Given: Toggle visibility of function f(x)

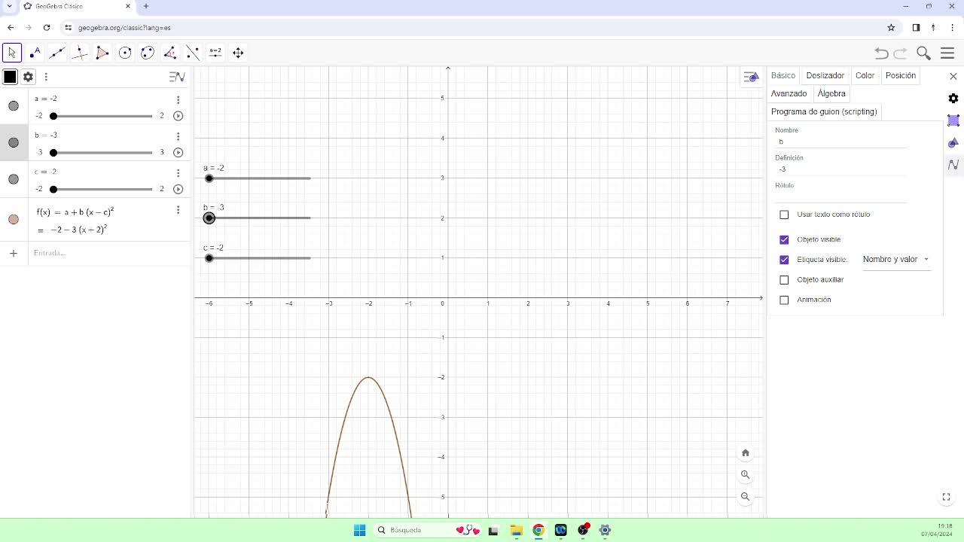Looking at the screenshot, I should pos(14,220).
